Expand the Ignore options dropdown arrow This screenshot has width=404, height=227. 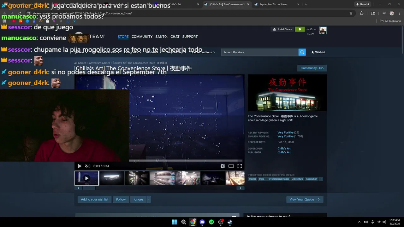(x=149, y=199)
